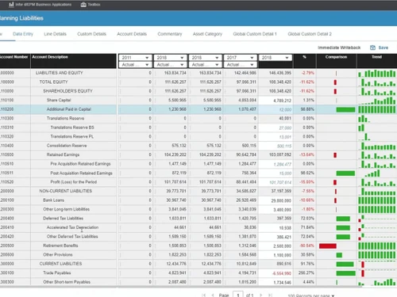
Task: Open the Custom Details tab
Action: click(91, 34)
